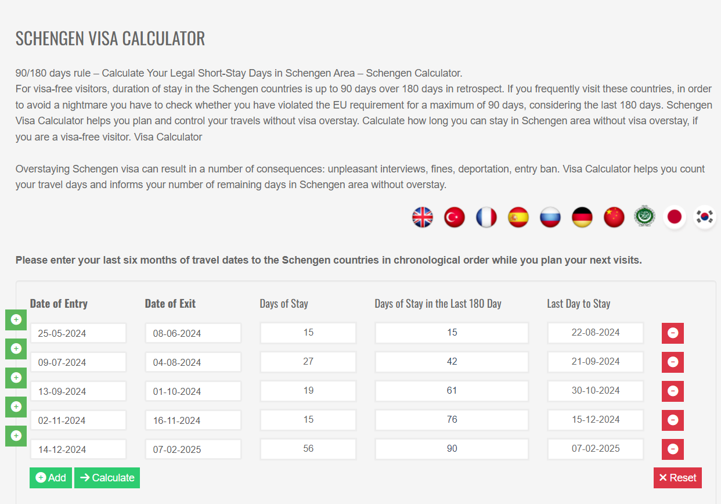Image resolution: width=721 pixels, height=504 pixels.
Task: Insert row via green plus beside 13-09-2024
Action: pyautogui.click(x=16, y=377)
